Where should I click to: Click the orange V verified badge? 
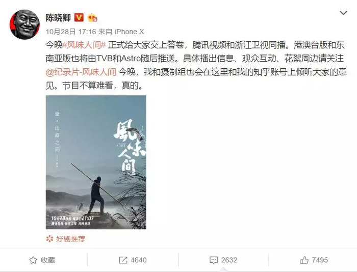(x=79, y=17)
